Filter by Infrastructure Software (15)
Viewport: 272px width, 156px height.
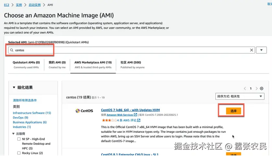pyautogui.click(x=32, y=113)
